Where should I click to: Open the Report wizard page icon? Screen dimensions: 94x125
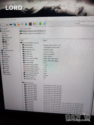coord(3,25)
